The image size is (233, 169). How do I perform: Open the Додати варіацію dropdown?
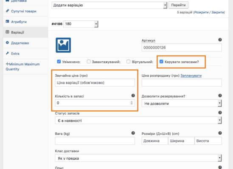109,5
